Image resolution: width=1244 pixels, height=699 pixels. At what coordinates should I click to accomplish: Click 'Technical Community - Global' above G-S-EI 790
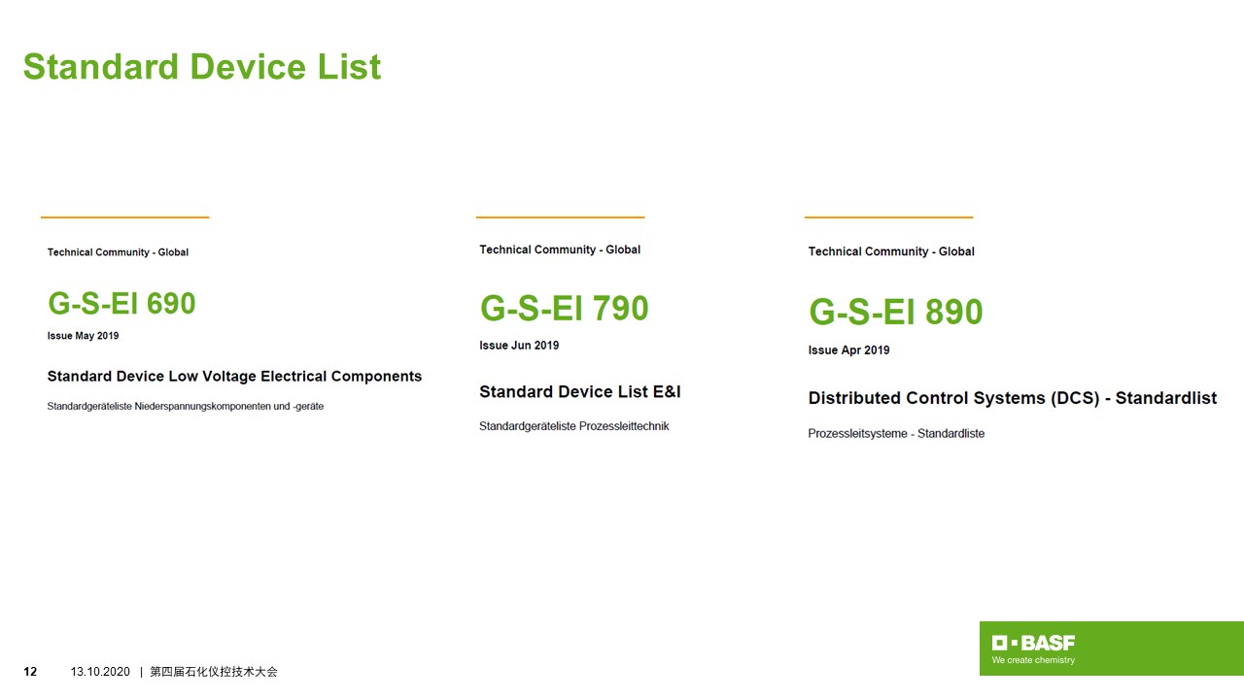click(560, 250)
